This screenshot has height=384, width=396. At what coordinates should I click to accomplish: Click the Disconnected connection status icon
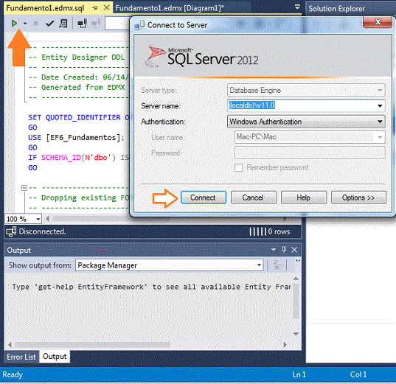11,231
